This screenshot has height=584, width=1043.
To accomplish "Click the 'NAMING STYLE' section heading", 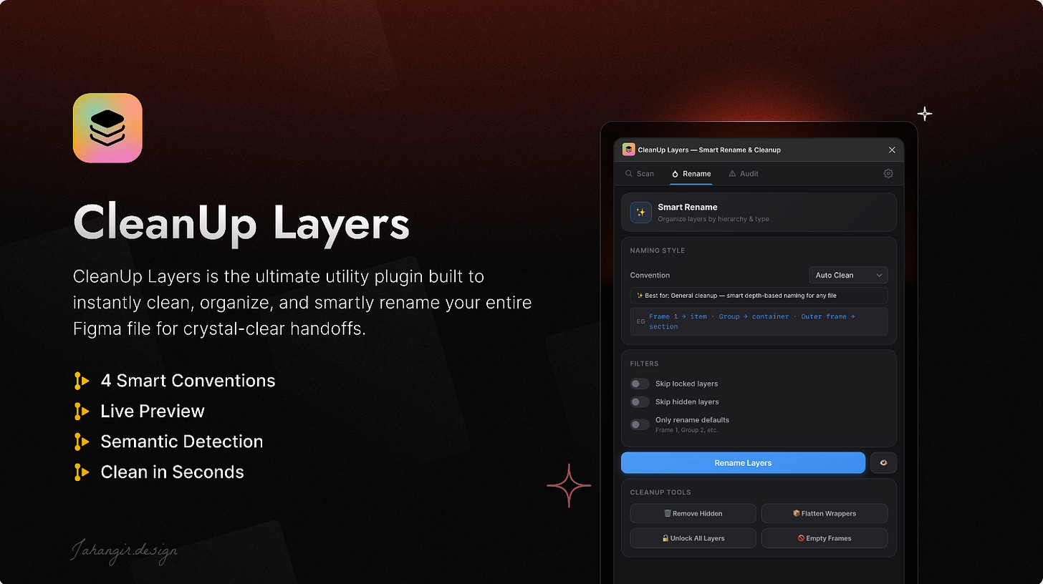I will (658, 250).
